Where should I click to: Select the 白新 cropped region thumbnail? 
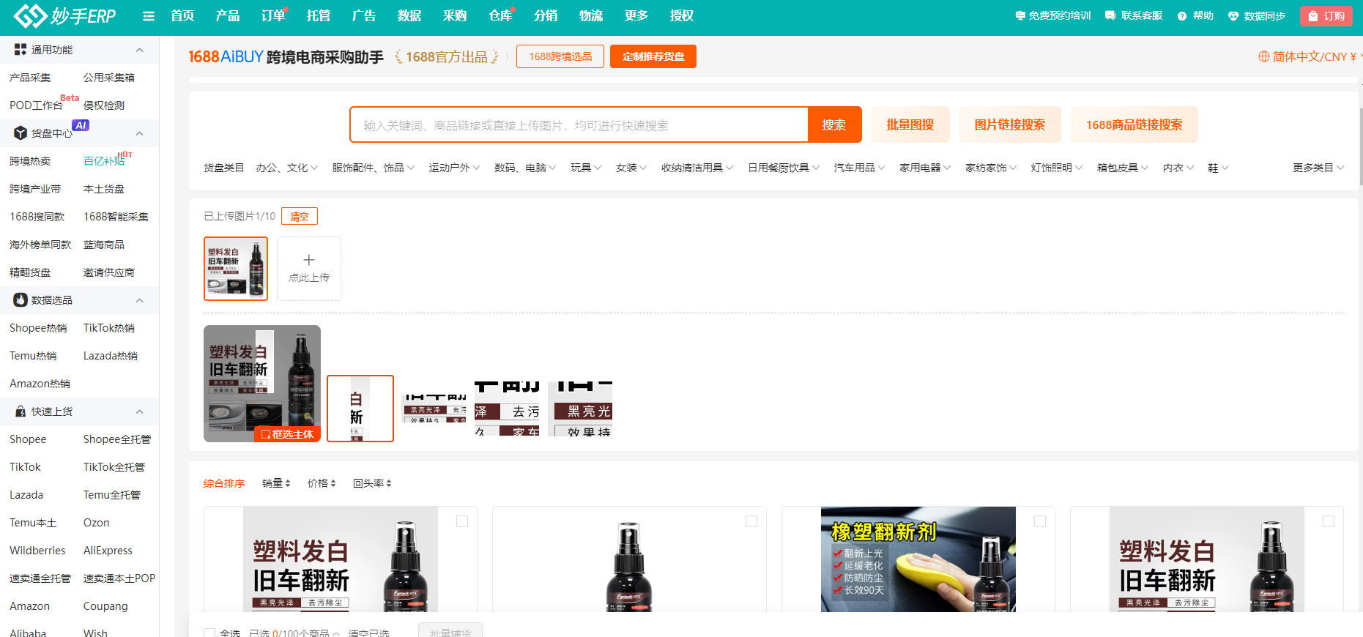click(360, 409)
